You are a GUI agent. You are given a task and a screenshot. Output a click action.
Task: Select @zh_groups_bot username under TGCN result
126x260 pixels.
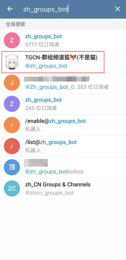46,66
